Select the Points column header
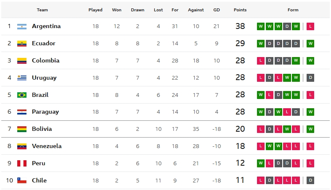Viewport: 331px width, 190px height. (240, 10)
